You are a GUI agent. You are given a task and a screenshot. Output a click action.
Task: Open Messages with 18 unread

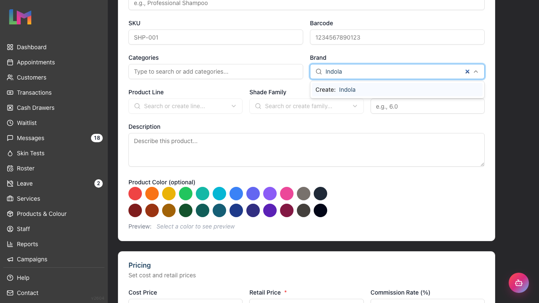pyautogui.click(x=54, y=138)
